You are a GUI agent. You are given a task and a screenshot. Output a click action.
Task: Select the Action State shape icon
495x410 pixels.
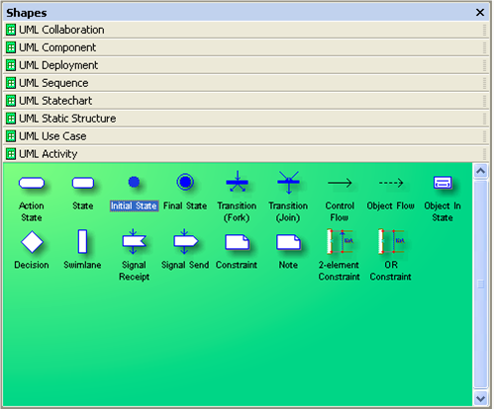click(x=32, y=183)
